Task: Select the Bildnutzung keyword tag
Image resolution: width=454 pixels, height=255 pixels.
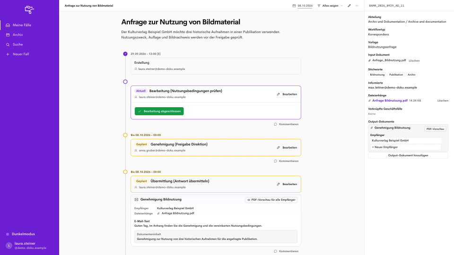Action: point(377,75)
